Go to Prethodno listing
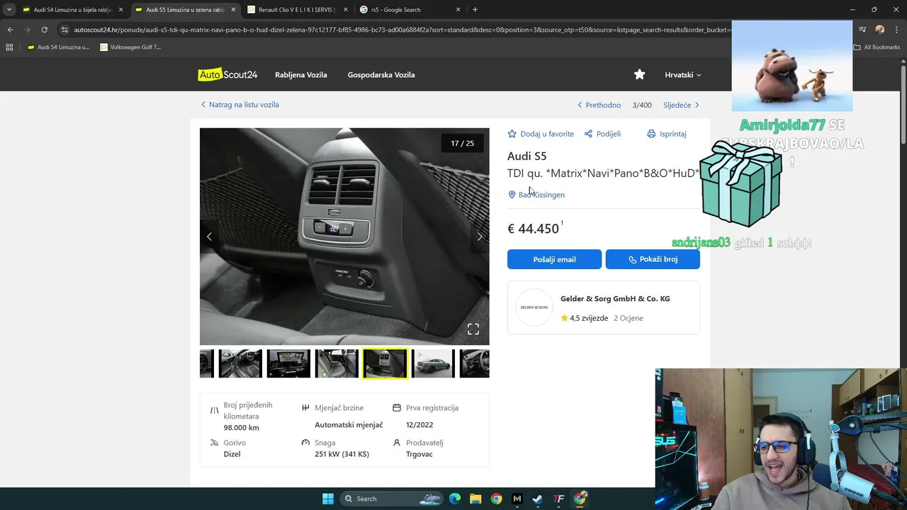Image resolution: width=907 pixels, height=510 pixels. [x=599, y=105]
